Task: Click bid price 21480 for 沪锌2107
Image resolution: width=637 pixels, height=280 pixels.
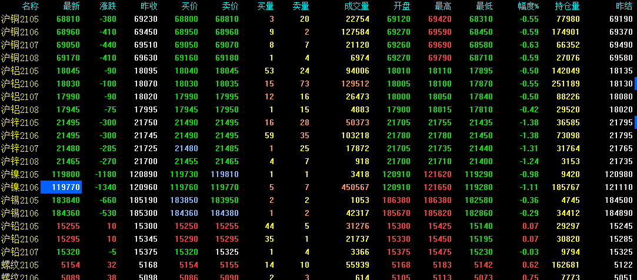Action: pos(186,148)
